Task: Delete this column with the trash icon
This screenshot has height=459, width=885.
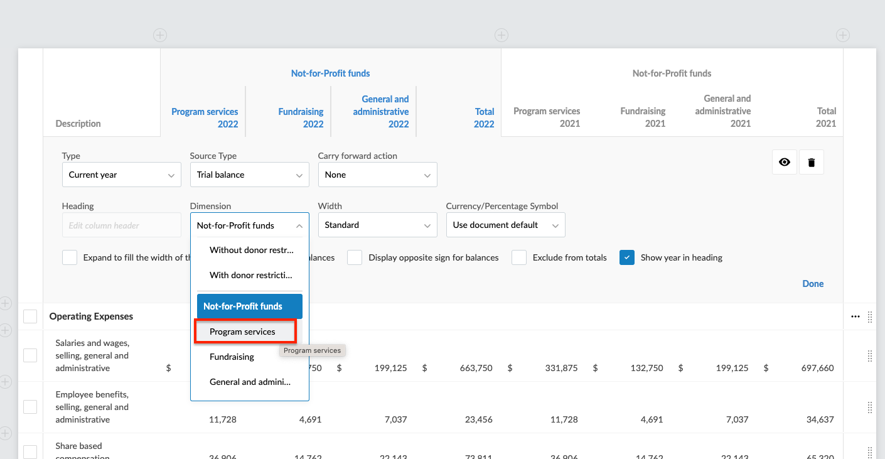Action: click(811, 161)
